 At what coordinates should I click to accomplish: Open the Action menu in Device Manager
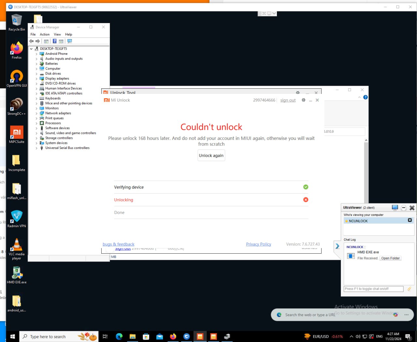click(x=45, y=34)
